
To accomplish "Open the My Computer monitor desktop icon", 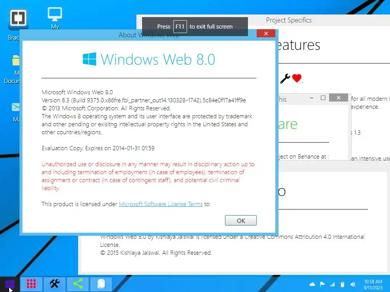I will pyautogui.click(x=55, y=15).
